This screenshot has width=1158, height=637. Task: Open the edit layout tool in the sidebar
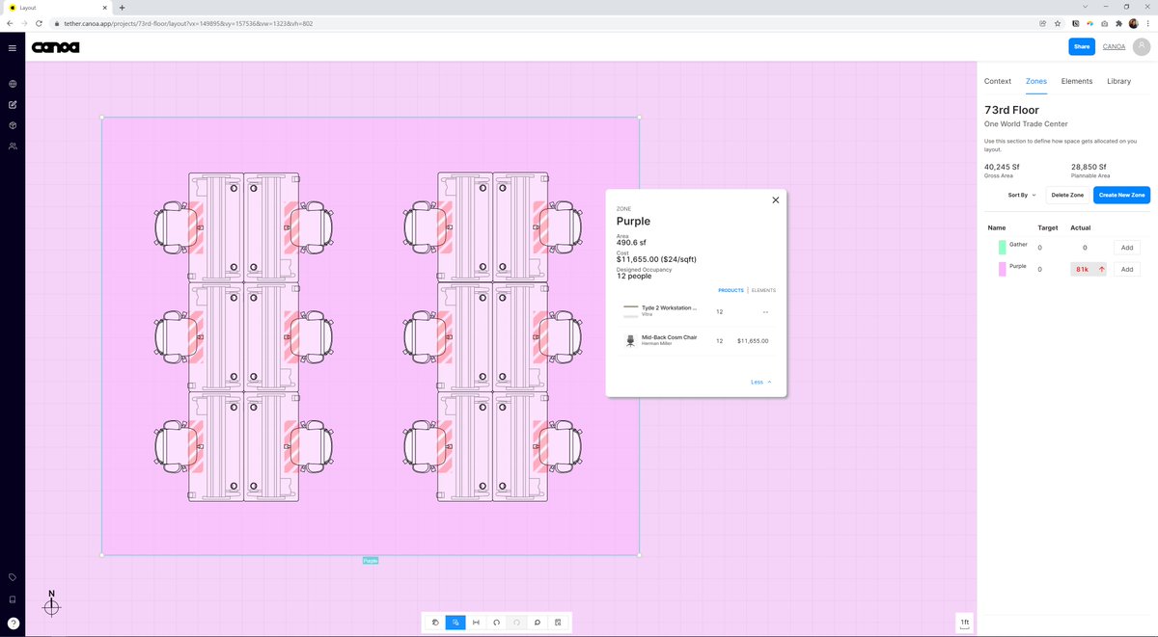(12, 104)
